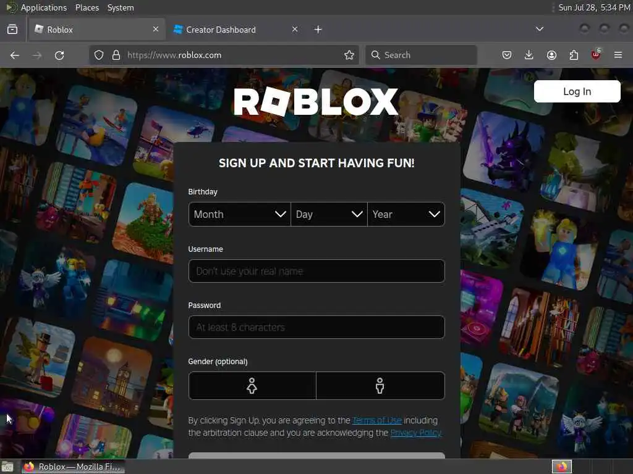633x474 pixels.
Task: Open the tracking protection shield icon
Action: coord(99,55)
